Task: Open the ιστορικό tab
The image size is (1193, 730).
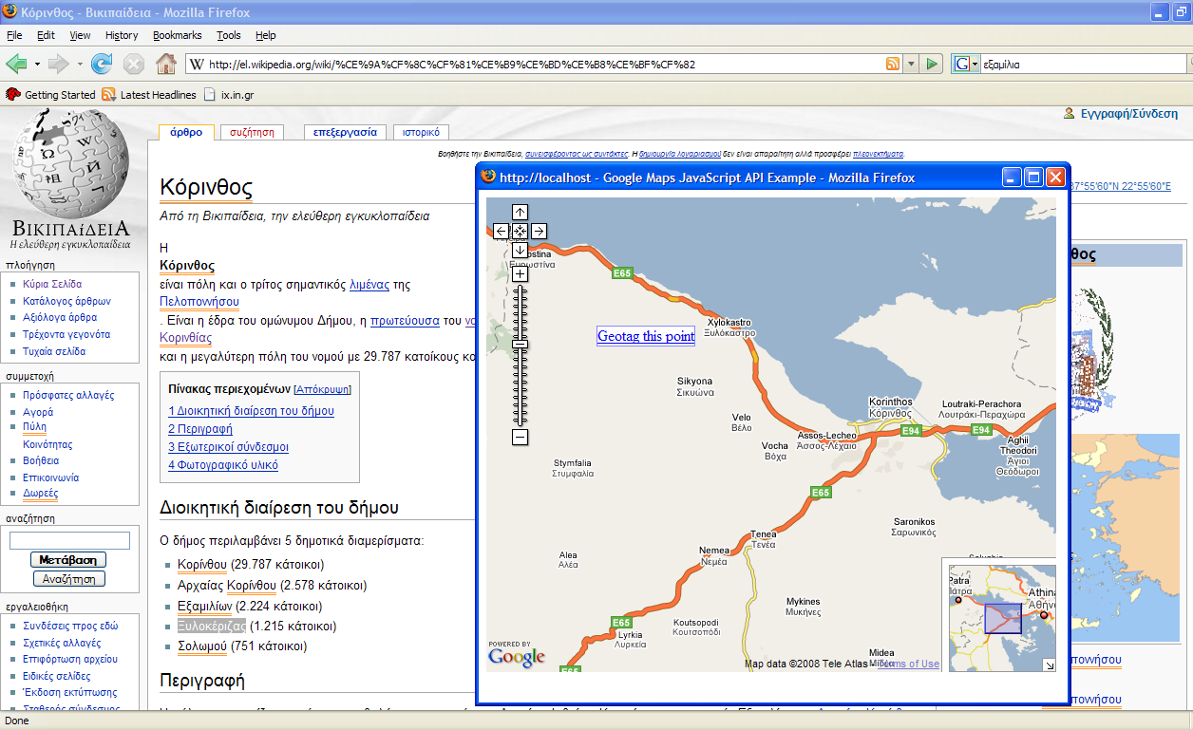Action: 420,133
